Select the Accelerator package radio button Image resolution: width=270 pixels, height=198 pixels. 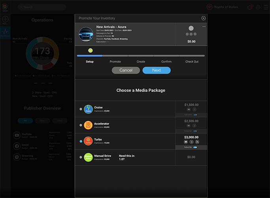point(81,125)
